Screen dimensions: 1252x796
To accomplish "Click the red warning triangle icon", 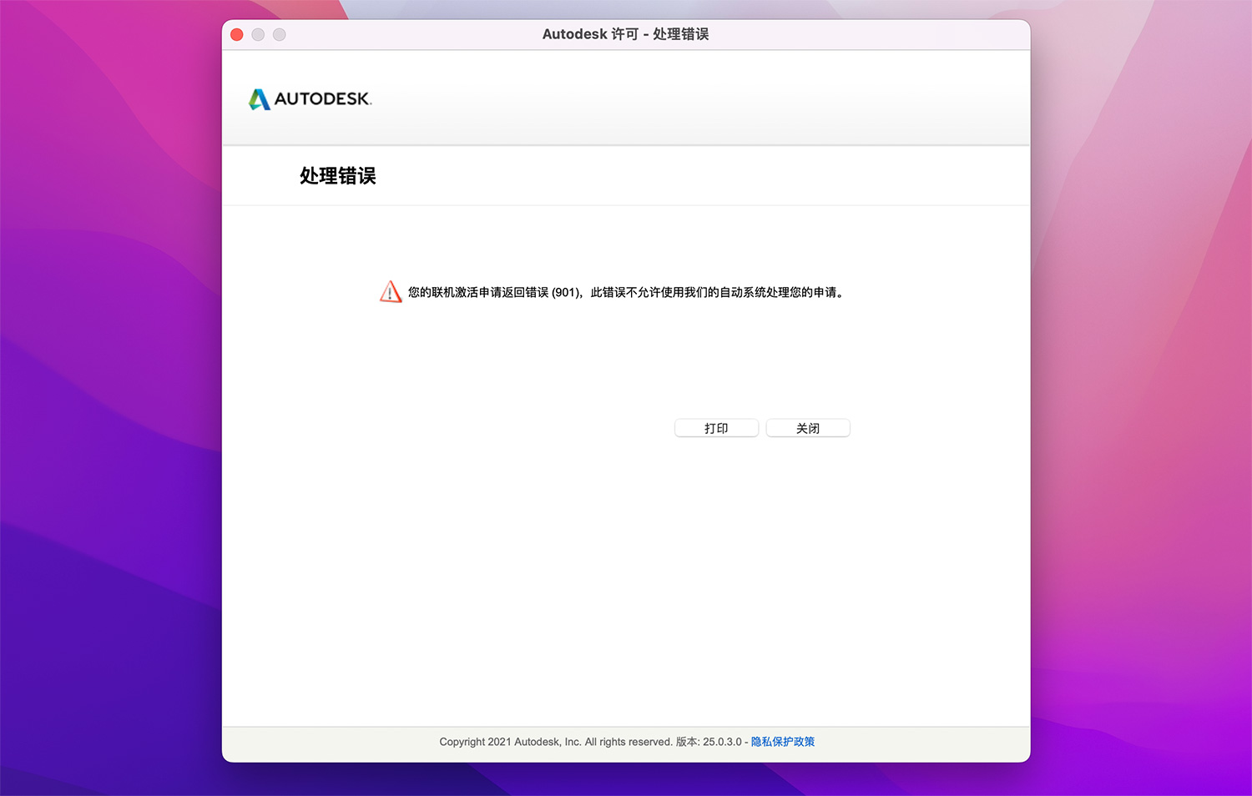I will click(x=391, y=291).
